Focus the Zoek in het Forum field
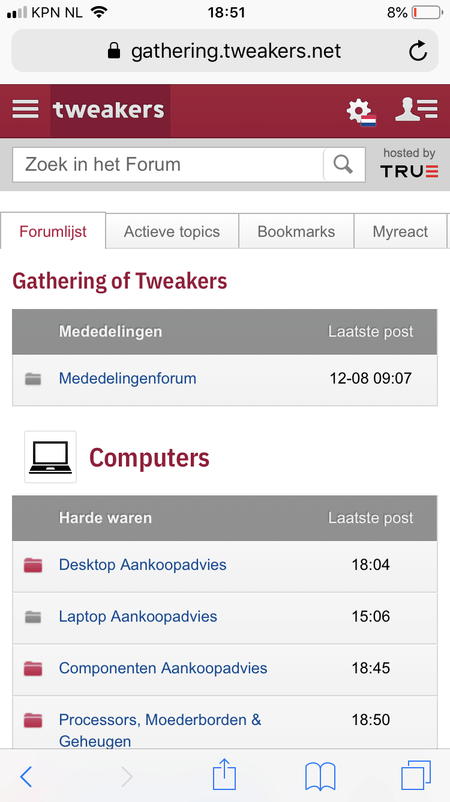The width and height of the screenshot is (450, 802). 168,164
